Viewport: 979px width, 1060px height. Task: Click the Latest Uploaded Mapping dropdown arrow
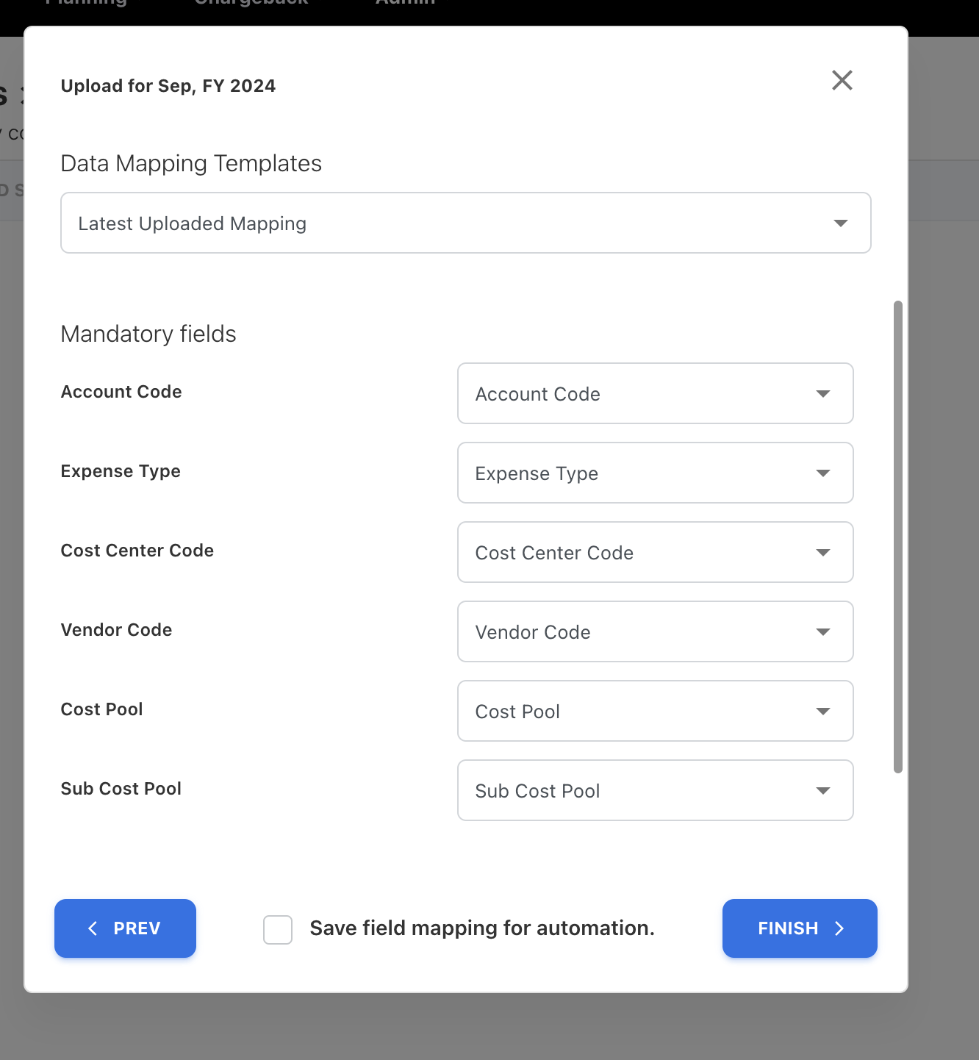point(841,223)
